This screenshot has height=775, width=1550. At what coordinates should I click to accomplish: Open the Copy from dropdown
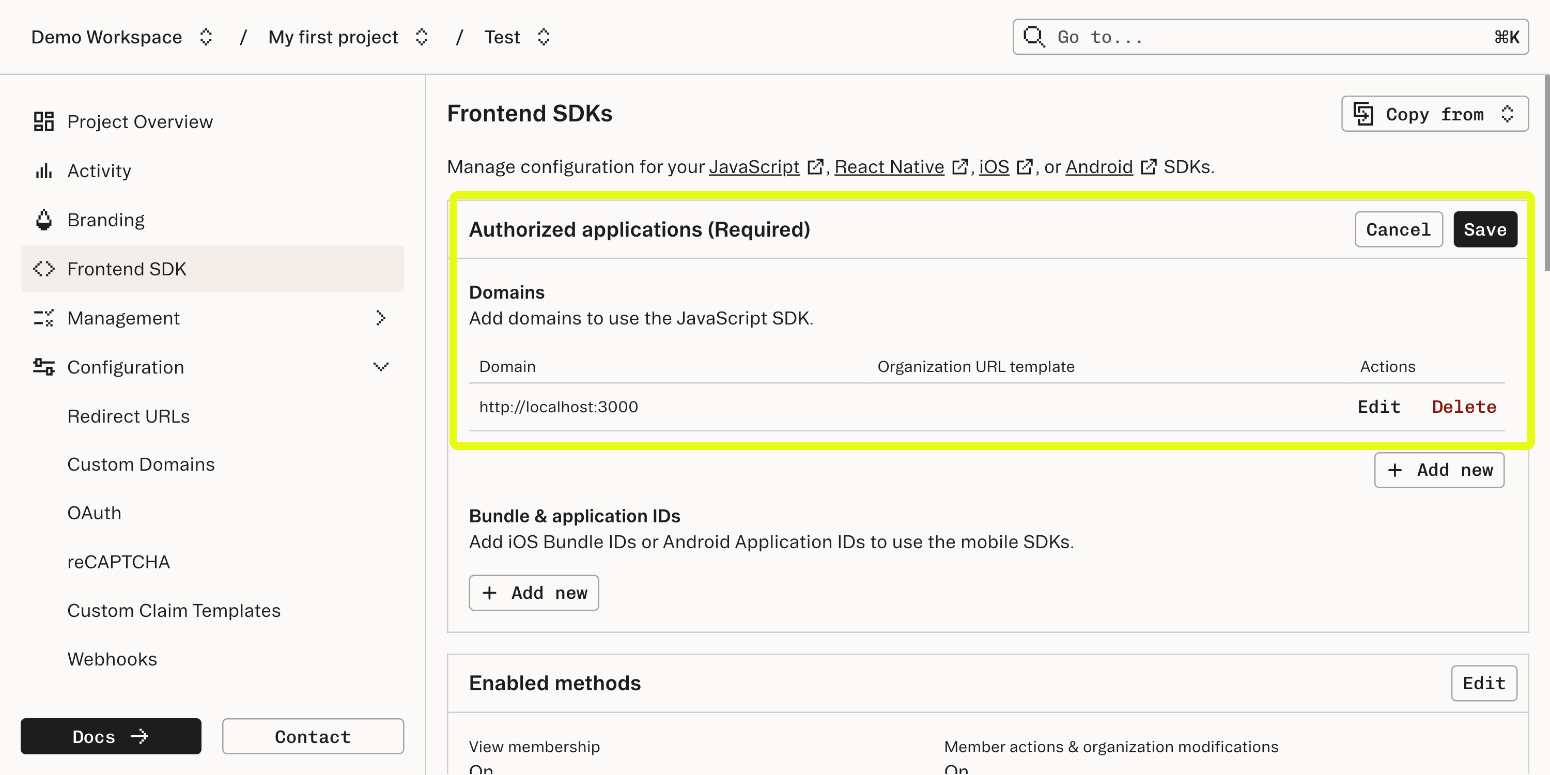point(1434,114)
